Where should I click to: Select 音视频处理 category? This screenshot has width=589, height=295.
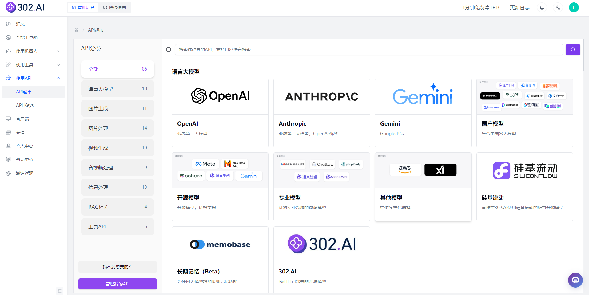pos(117,168)
